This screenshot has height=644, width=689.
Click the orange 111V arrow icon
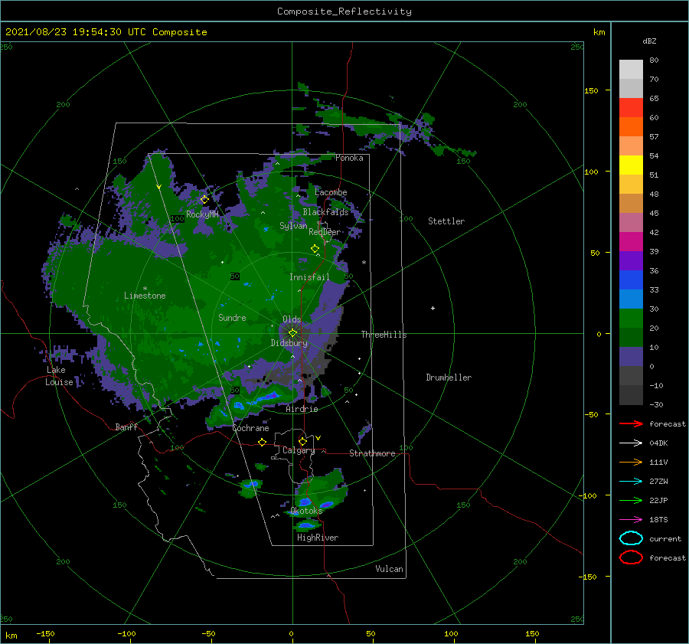coord(631,462)
